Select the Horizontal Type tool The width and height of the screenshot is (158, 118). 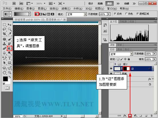click(10, 58)
